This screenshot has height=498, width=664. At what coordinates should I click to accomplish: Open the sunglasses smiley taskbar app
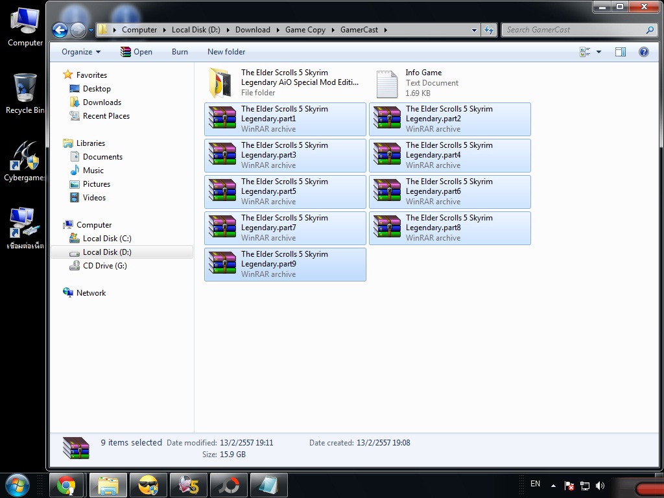click(148, 485)
